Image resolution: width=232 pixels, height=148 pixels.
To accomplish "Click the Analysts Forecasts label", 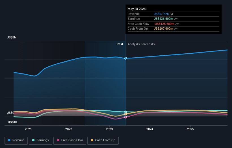I will (x=141, y=44).
